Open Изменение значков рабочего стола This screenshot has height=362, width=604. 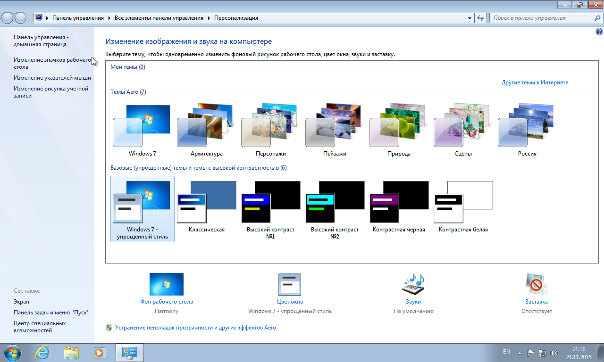(52, 63)
